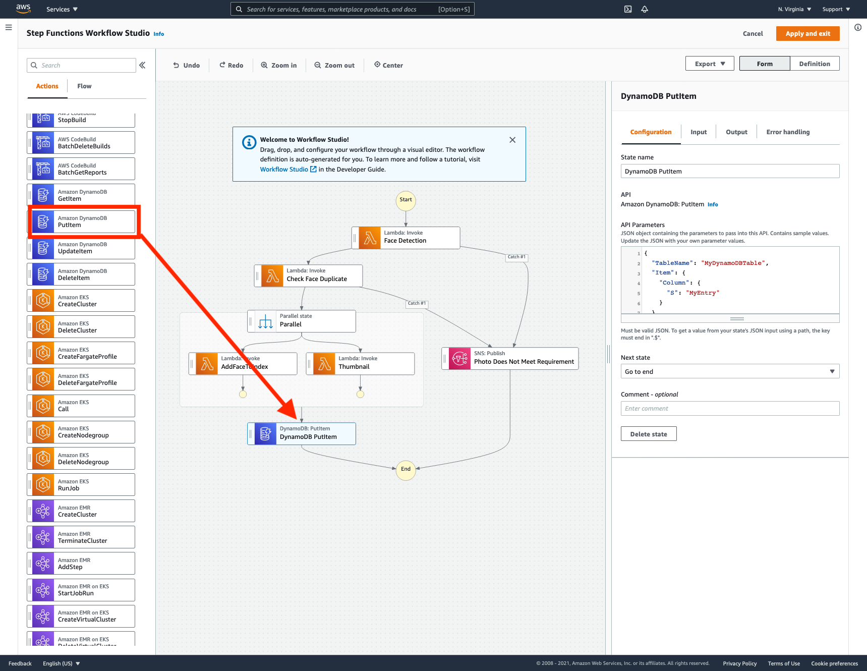
Task: Select the EMR on EKS StartJobRun icon
Action: (x=43, y=590)
